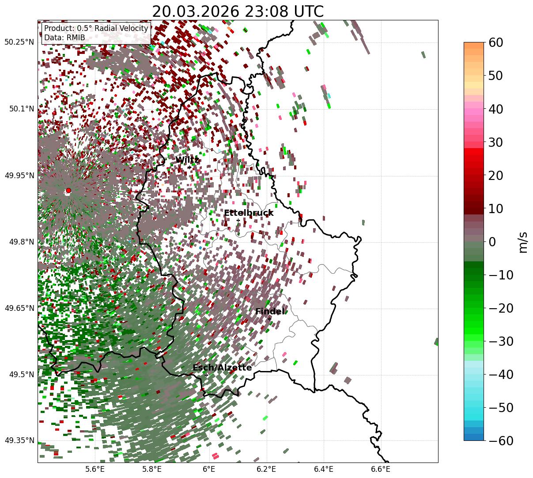Click the Ettelbruck city label
533x478 pixels.
(249, 213)
